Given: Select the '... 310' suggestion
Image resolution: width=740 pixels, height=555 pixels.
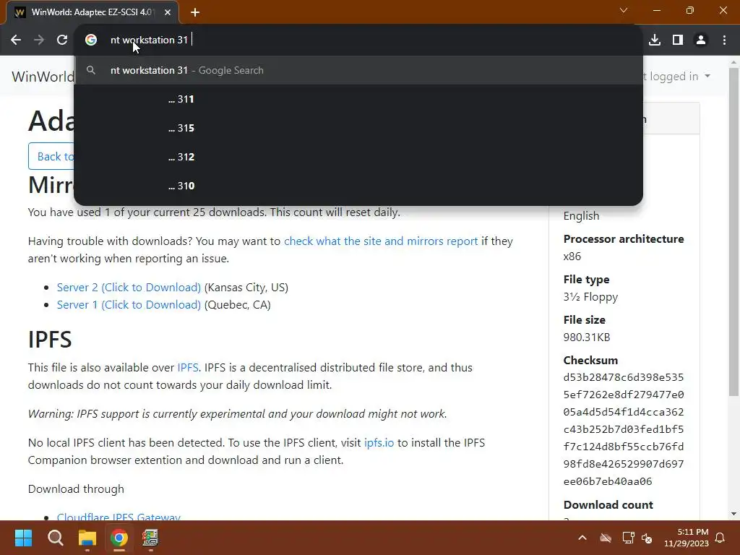Looking at the screenshot, I should click(x=358, y=186).
